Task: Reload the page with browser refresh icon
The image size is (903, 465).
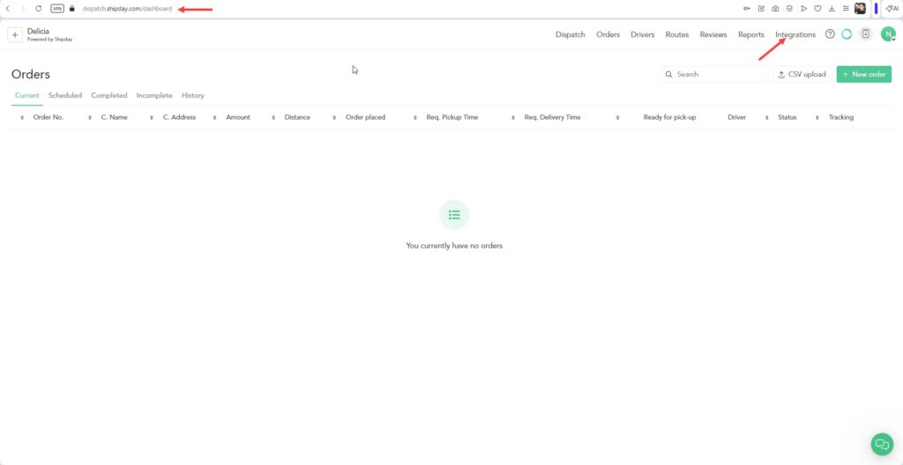Action: [x=38, y=8]
